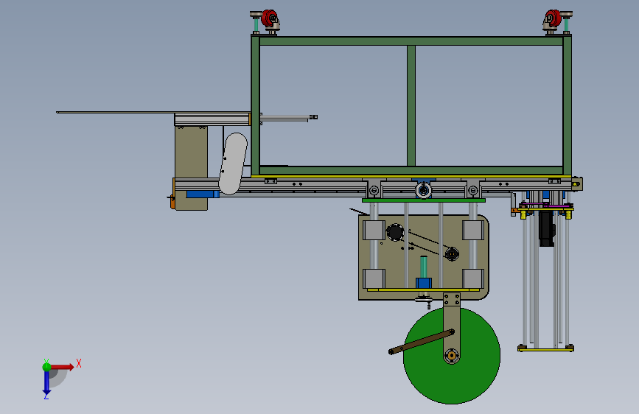This screenshot has height=414, width=639.
Task: Select the tan wheel fork bracket
Action: [452, 329]
